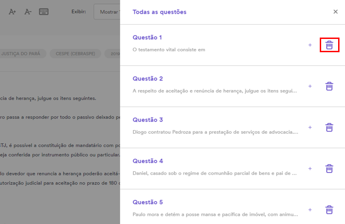Delete Questão 4 with trash icon
345x224 pixels.
[x=329, y=169]
